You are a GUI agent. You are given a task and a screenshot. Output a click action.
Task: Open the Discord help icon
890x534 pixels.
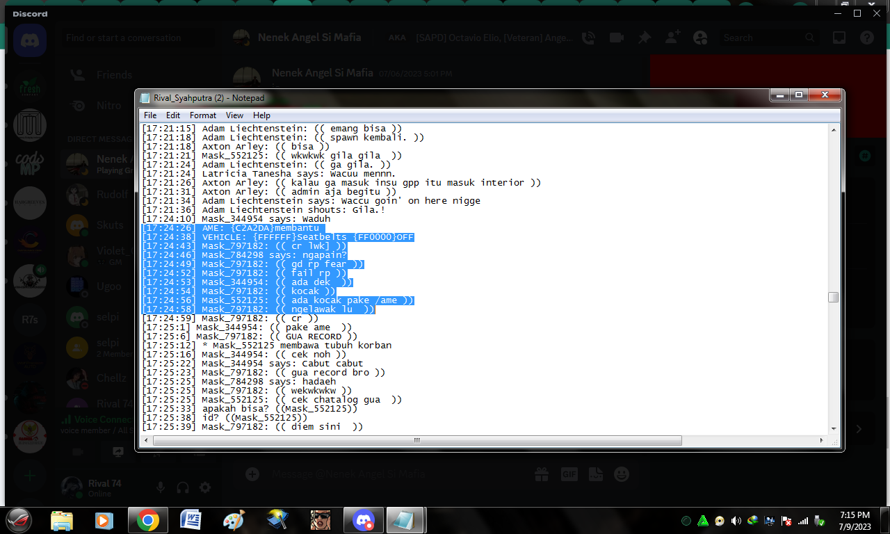click(867, 38)
